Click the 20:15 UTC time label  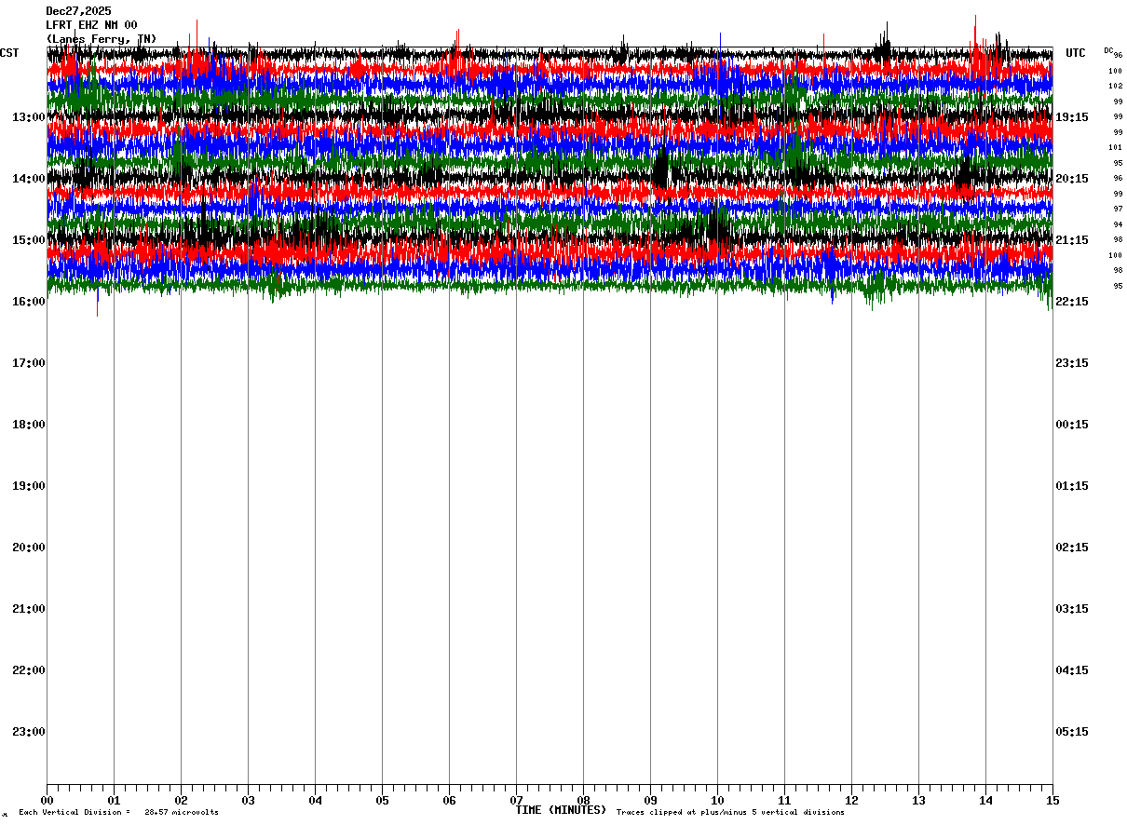pyautogui.click(x=1072, y=179)
